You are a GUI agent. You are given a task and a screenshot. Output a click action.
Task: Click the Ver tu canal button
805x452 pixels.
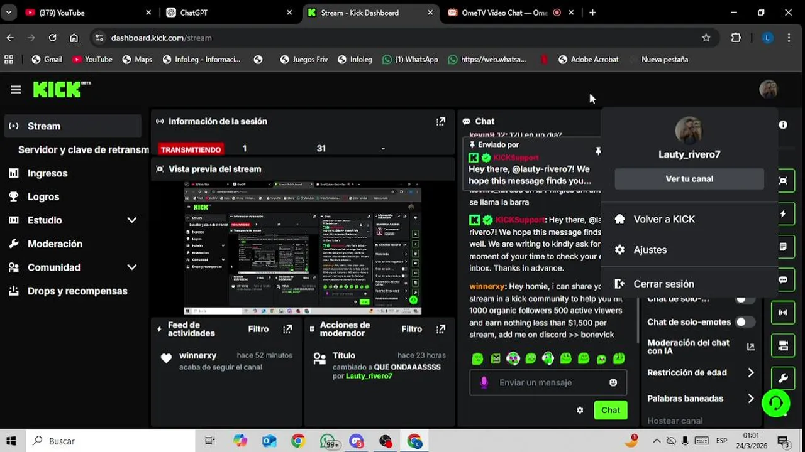(x=689, y=179)
